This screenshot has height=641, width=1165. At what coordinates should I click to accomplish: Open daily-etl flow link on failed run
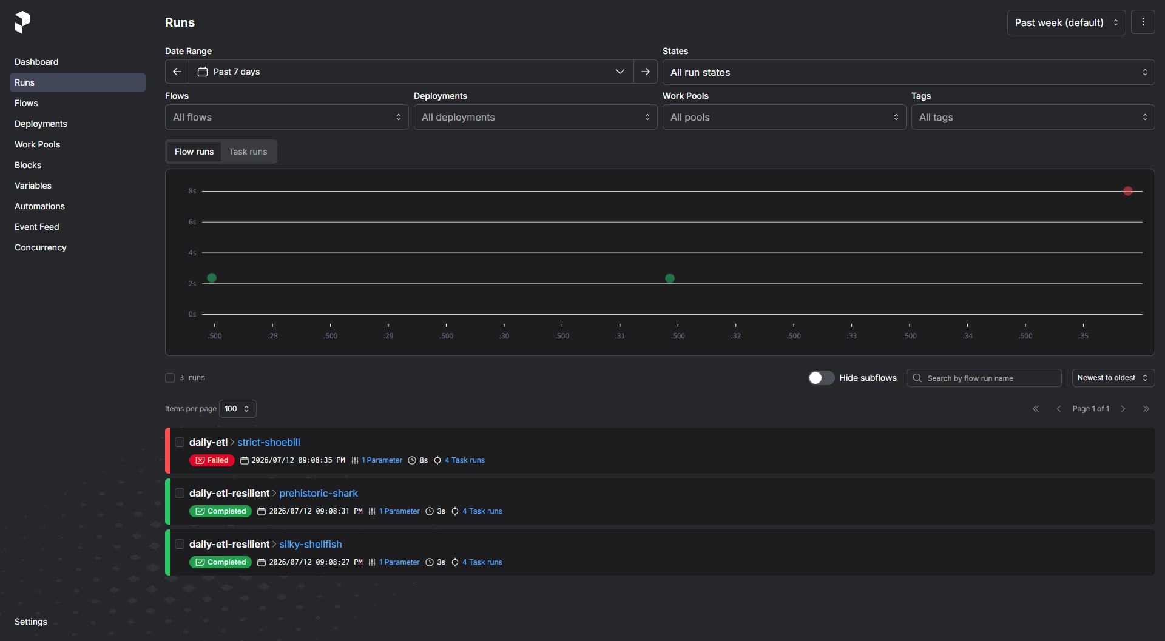point(208,442)
